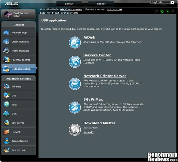Click the Download Master globe icon
The width and height of the screenshot is (178, 162).
coord(75,130)
